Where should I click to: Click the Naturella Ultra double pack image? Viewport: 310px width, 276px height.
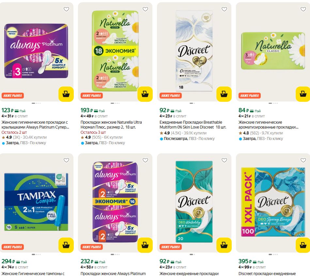[115, 51]
